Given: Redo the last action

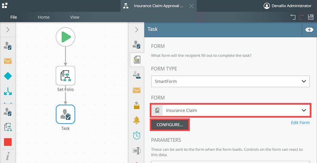Looking at the screenshot, I should pyautogui.click(x=302, y=17).
